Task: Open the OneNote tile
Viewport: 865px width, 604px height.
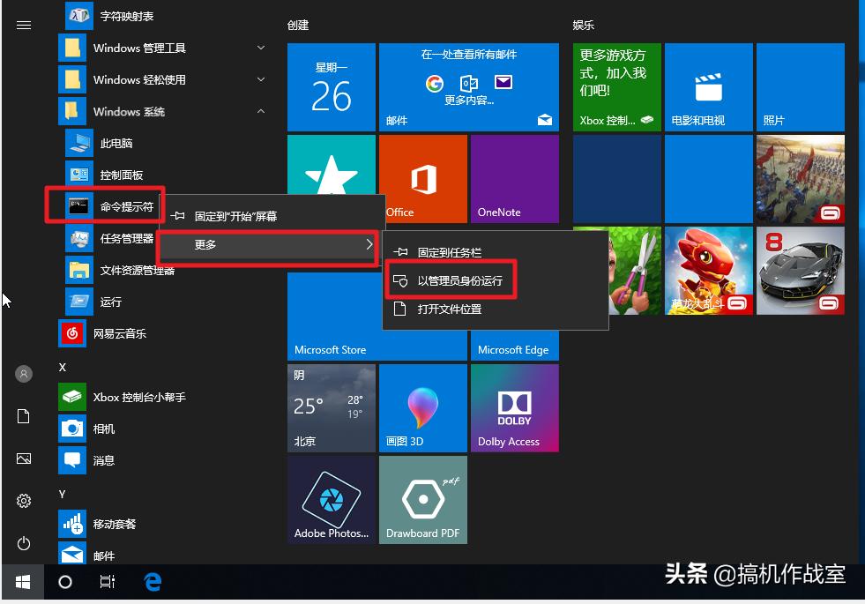Action: [x=514, y=177]
